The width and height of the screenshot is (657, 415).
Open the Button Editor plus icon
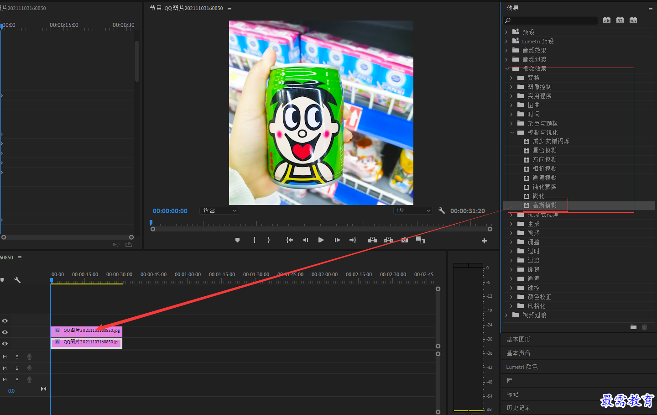(x=484, y=241)
